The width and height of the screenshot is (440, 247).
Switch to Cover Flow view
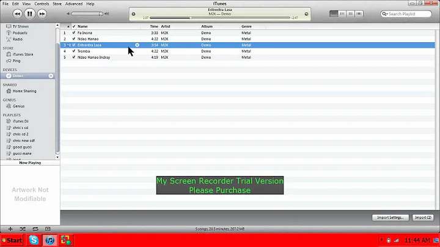[x=359, y=13]
